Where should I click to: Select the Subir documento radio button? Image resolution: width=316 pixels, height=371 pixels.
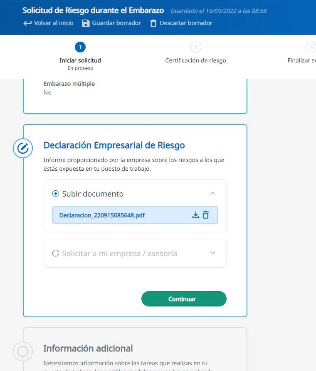(56, 194)
